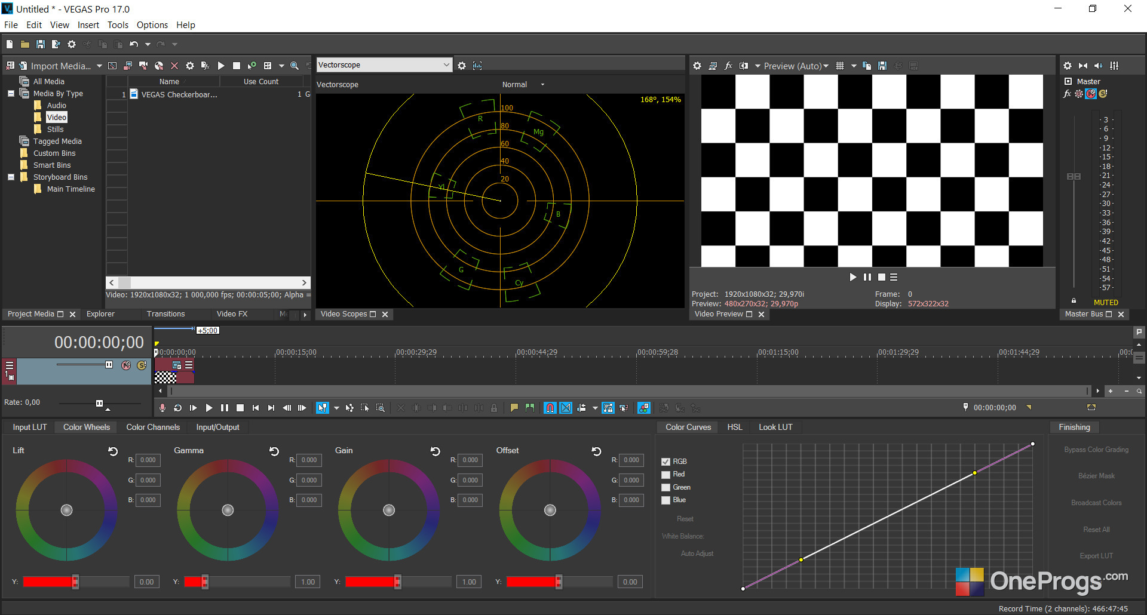
Task: Switch to the Explorer tab
Action: click(100, 314)
